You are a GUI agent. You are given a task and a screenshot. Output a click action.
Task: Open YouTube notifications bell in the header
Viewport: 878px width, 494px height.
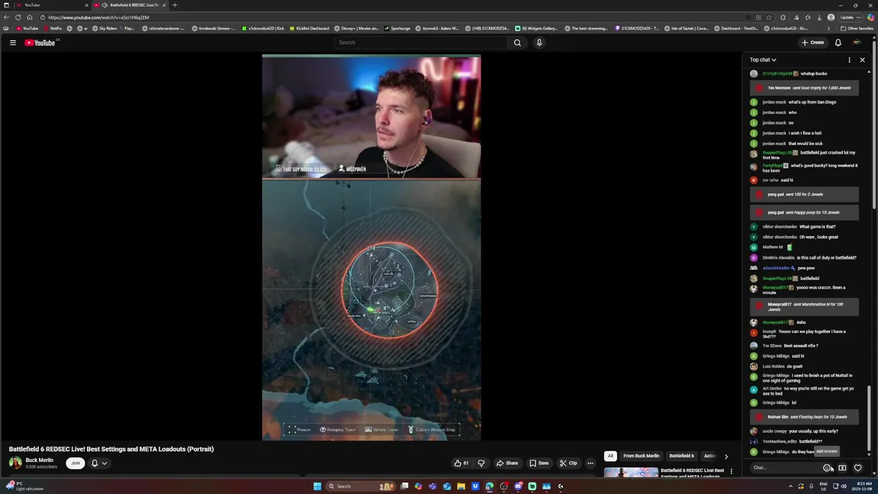838,43
